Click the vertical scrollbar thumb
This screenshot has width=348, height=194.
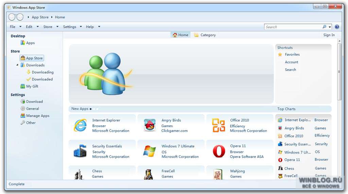point(339,72)
